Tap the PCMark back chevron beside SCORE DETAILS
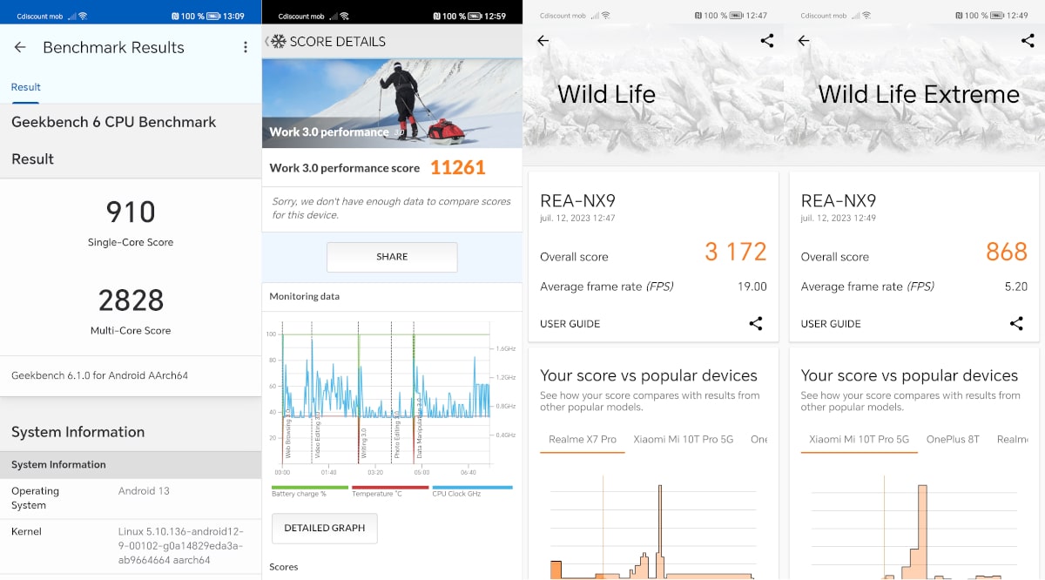1045x580 pixels. click(x=266, y=42)
